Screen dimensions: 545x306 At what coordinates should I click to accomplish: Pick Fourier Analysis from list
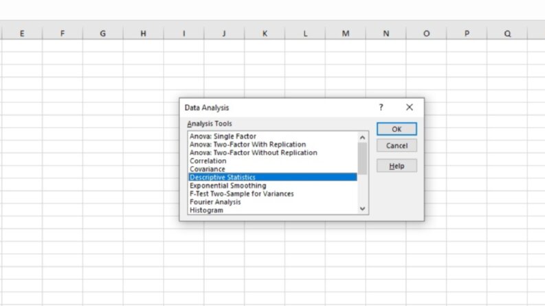272,202
